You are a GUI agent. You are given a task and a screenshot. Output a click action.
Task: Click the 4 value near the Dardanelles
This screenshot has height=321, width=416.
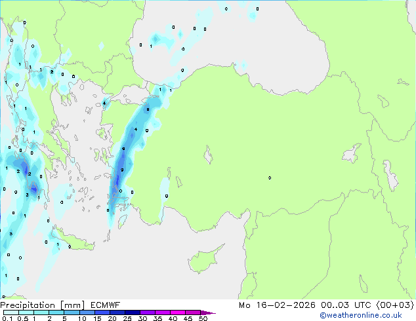coord(104,103)
